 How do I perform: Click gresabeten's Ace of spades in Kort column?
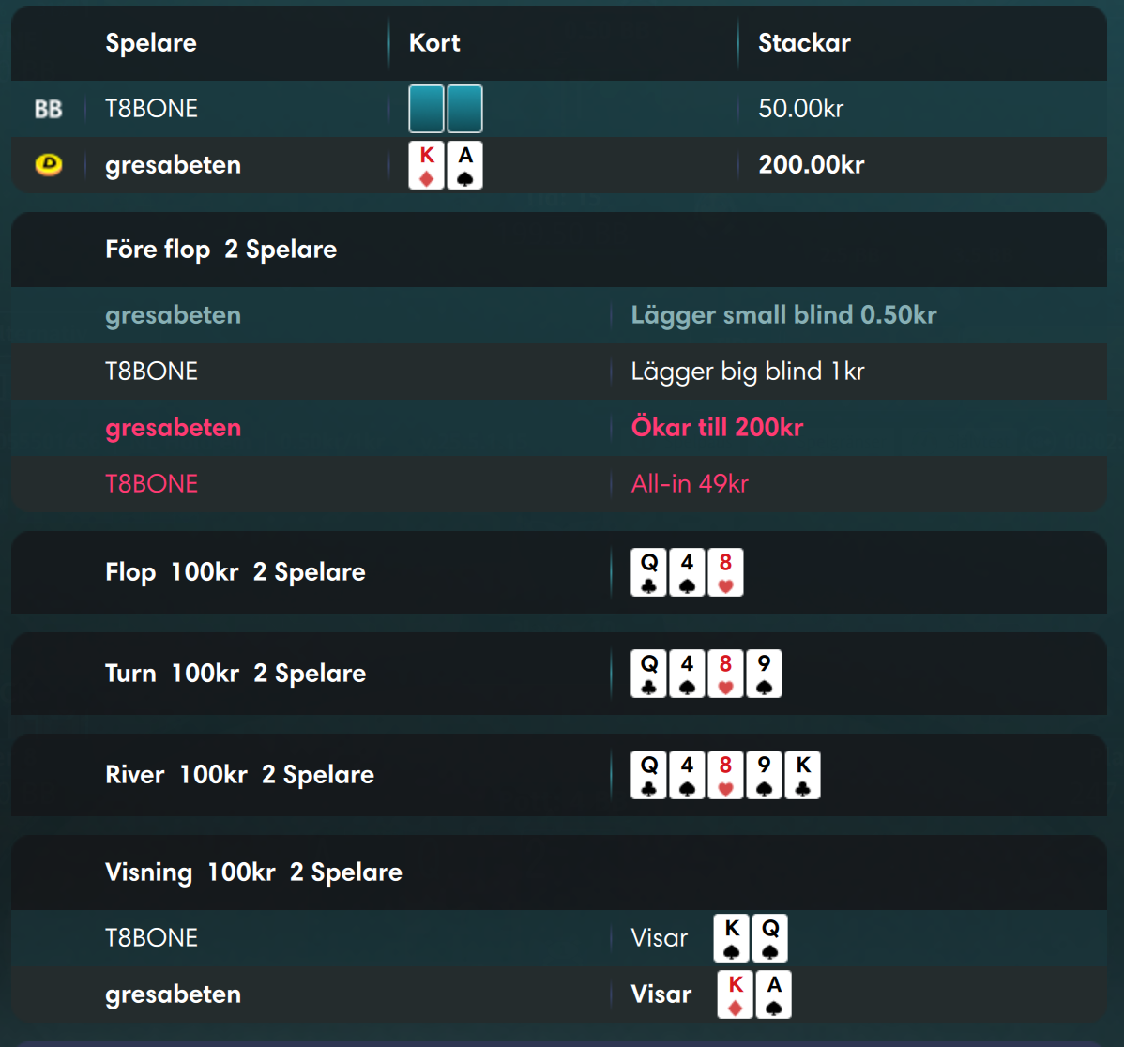[x=465, y=165]
